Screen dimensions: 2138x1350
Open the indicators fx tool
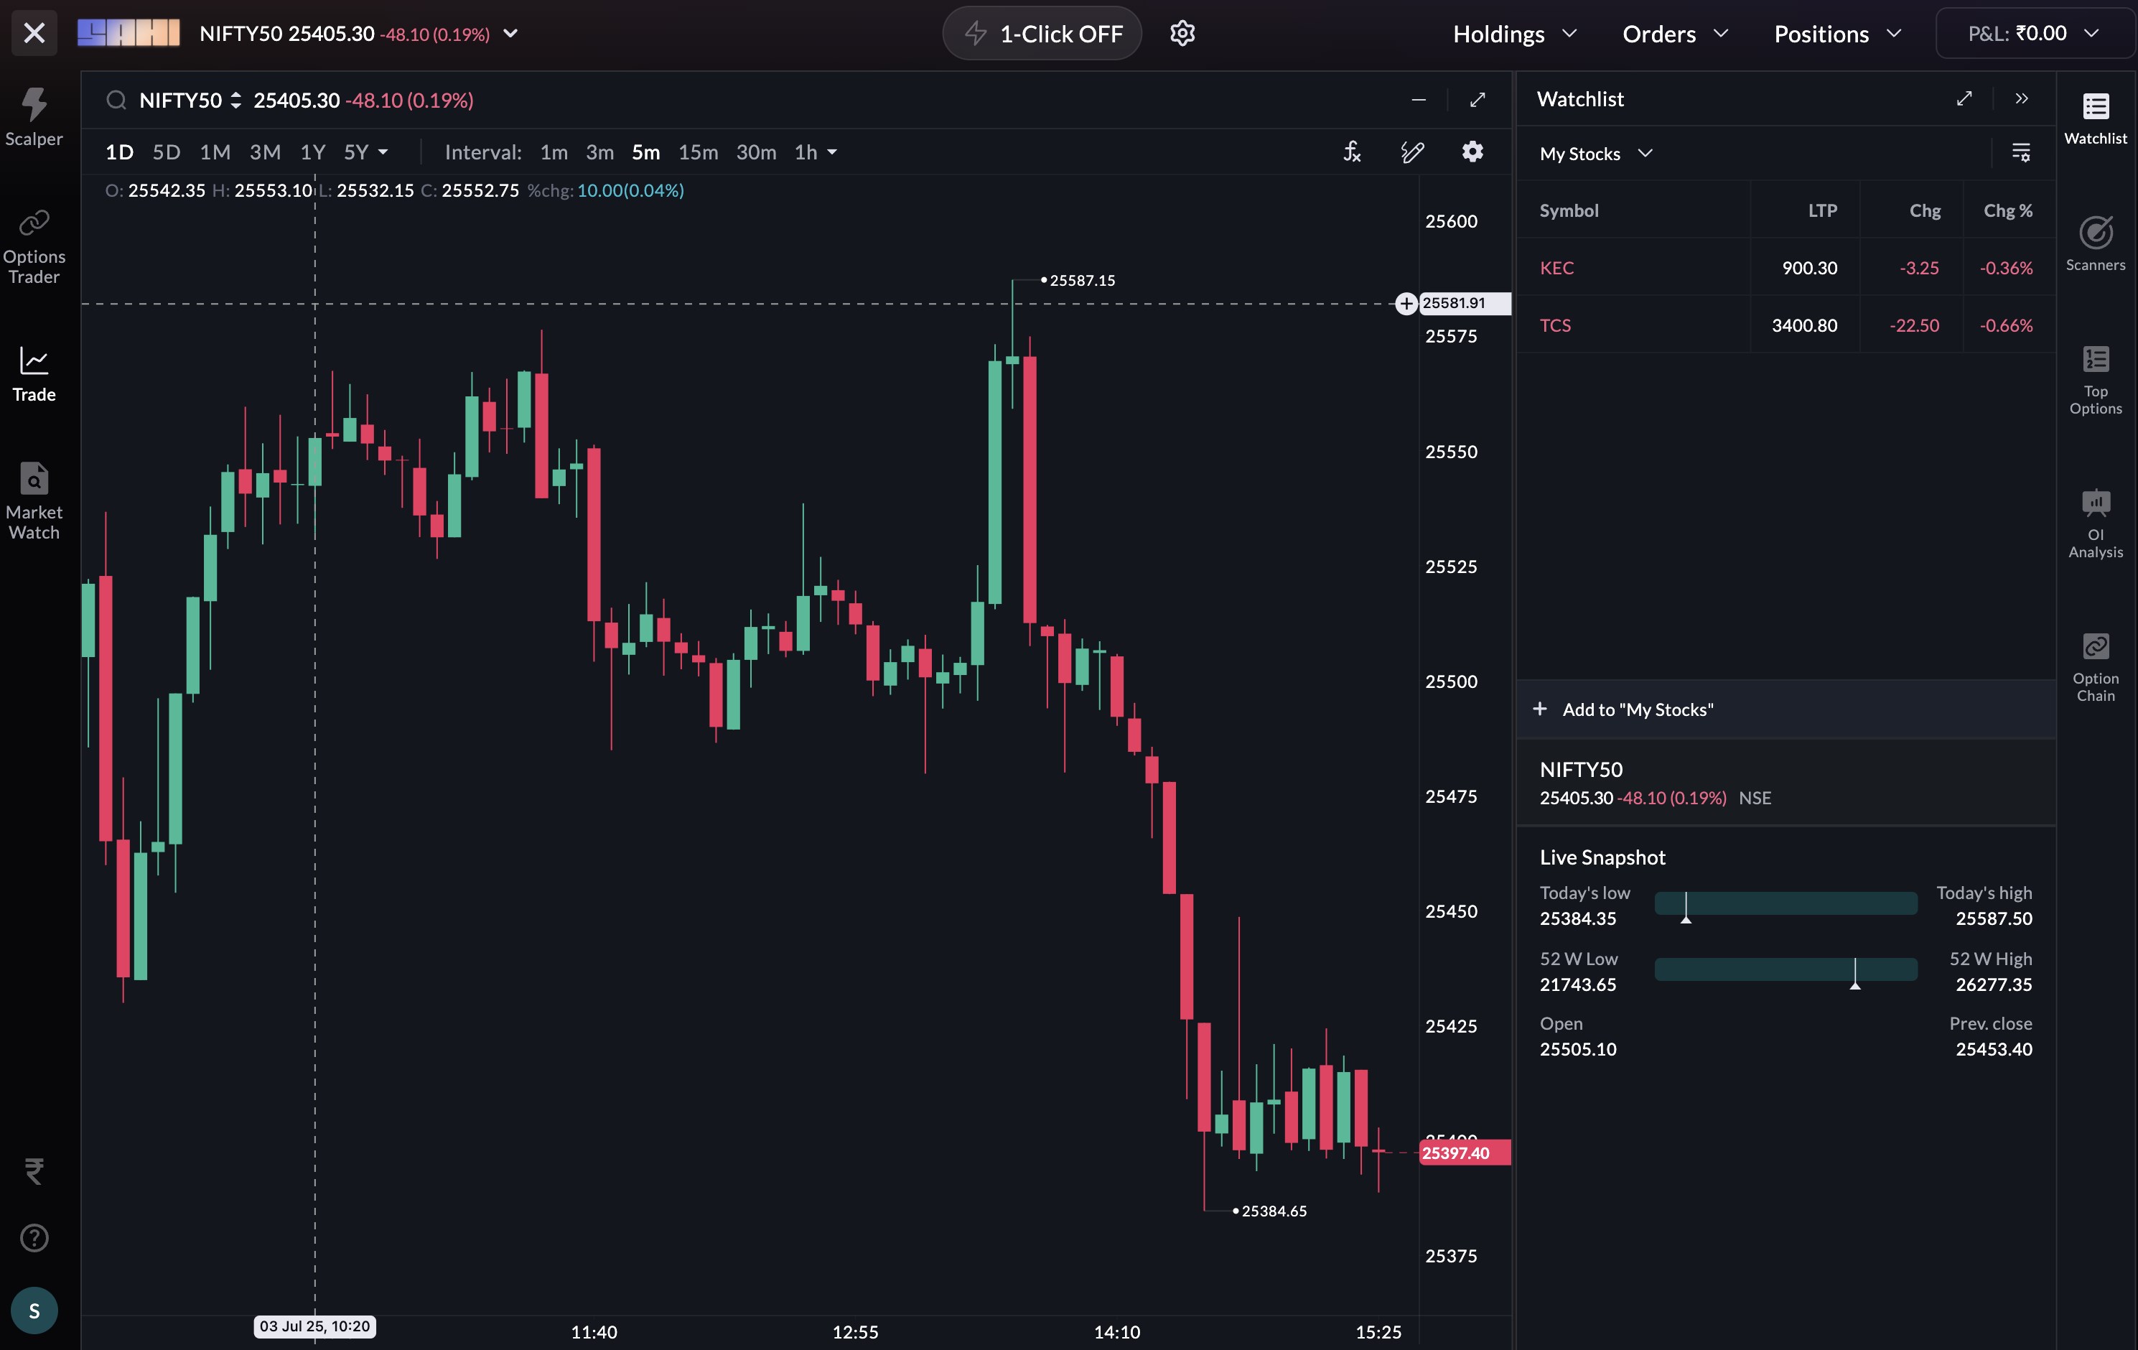1351,152
